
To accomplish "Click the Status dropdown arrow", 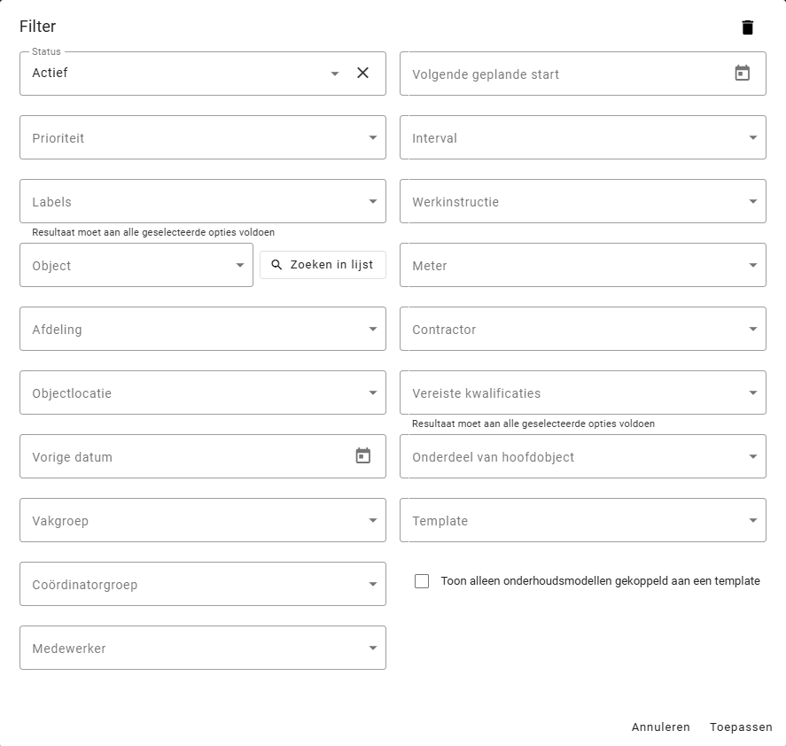I will coord(335,74).
